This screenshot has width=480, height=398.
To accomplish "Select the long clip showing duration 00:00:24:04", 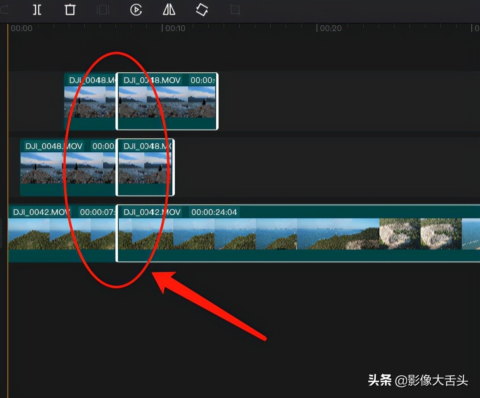I will click(x=289, y=233).
